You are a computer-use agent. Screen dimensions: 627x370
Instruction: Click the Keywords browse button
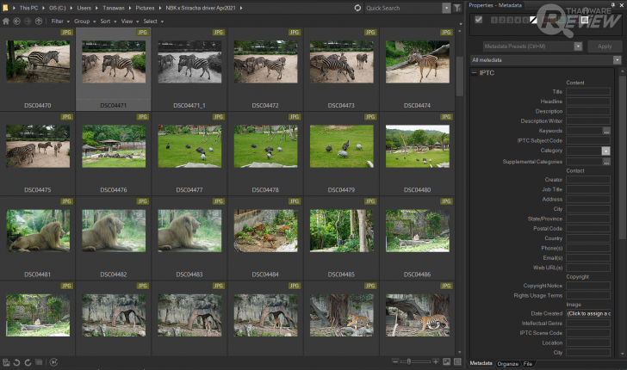(606, 131)
